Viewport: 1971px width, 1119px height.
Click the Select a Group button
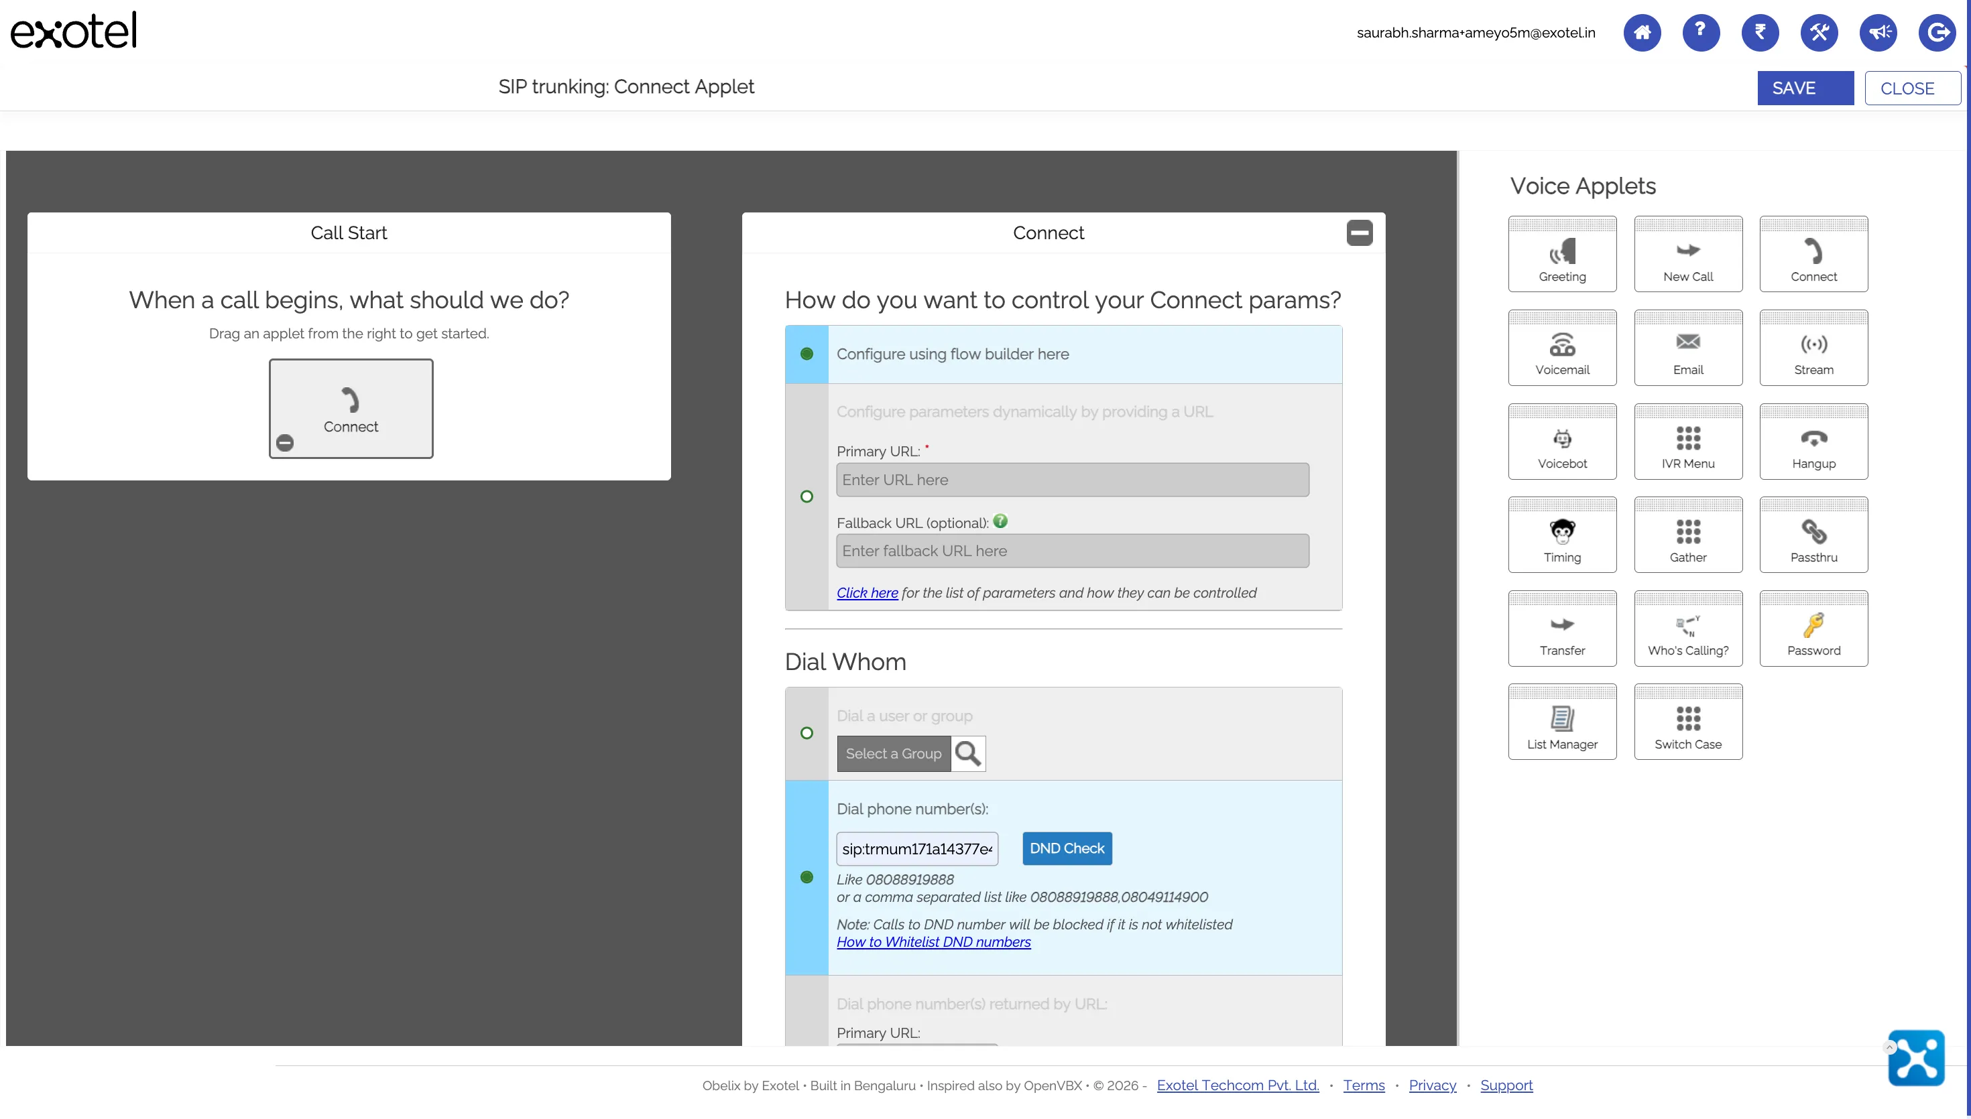[x=893, y=754]
